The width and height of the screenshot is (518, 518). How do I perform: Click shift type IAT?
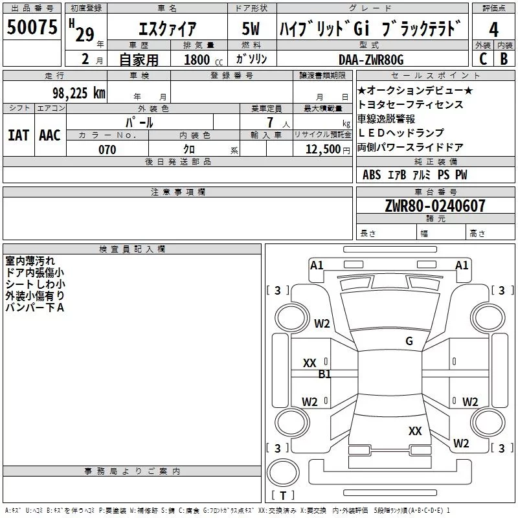(19, 135)
